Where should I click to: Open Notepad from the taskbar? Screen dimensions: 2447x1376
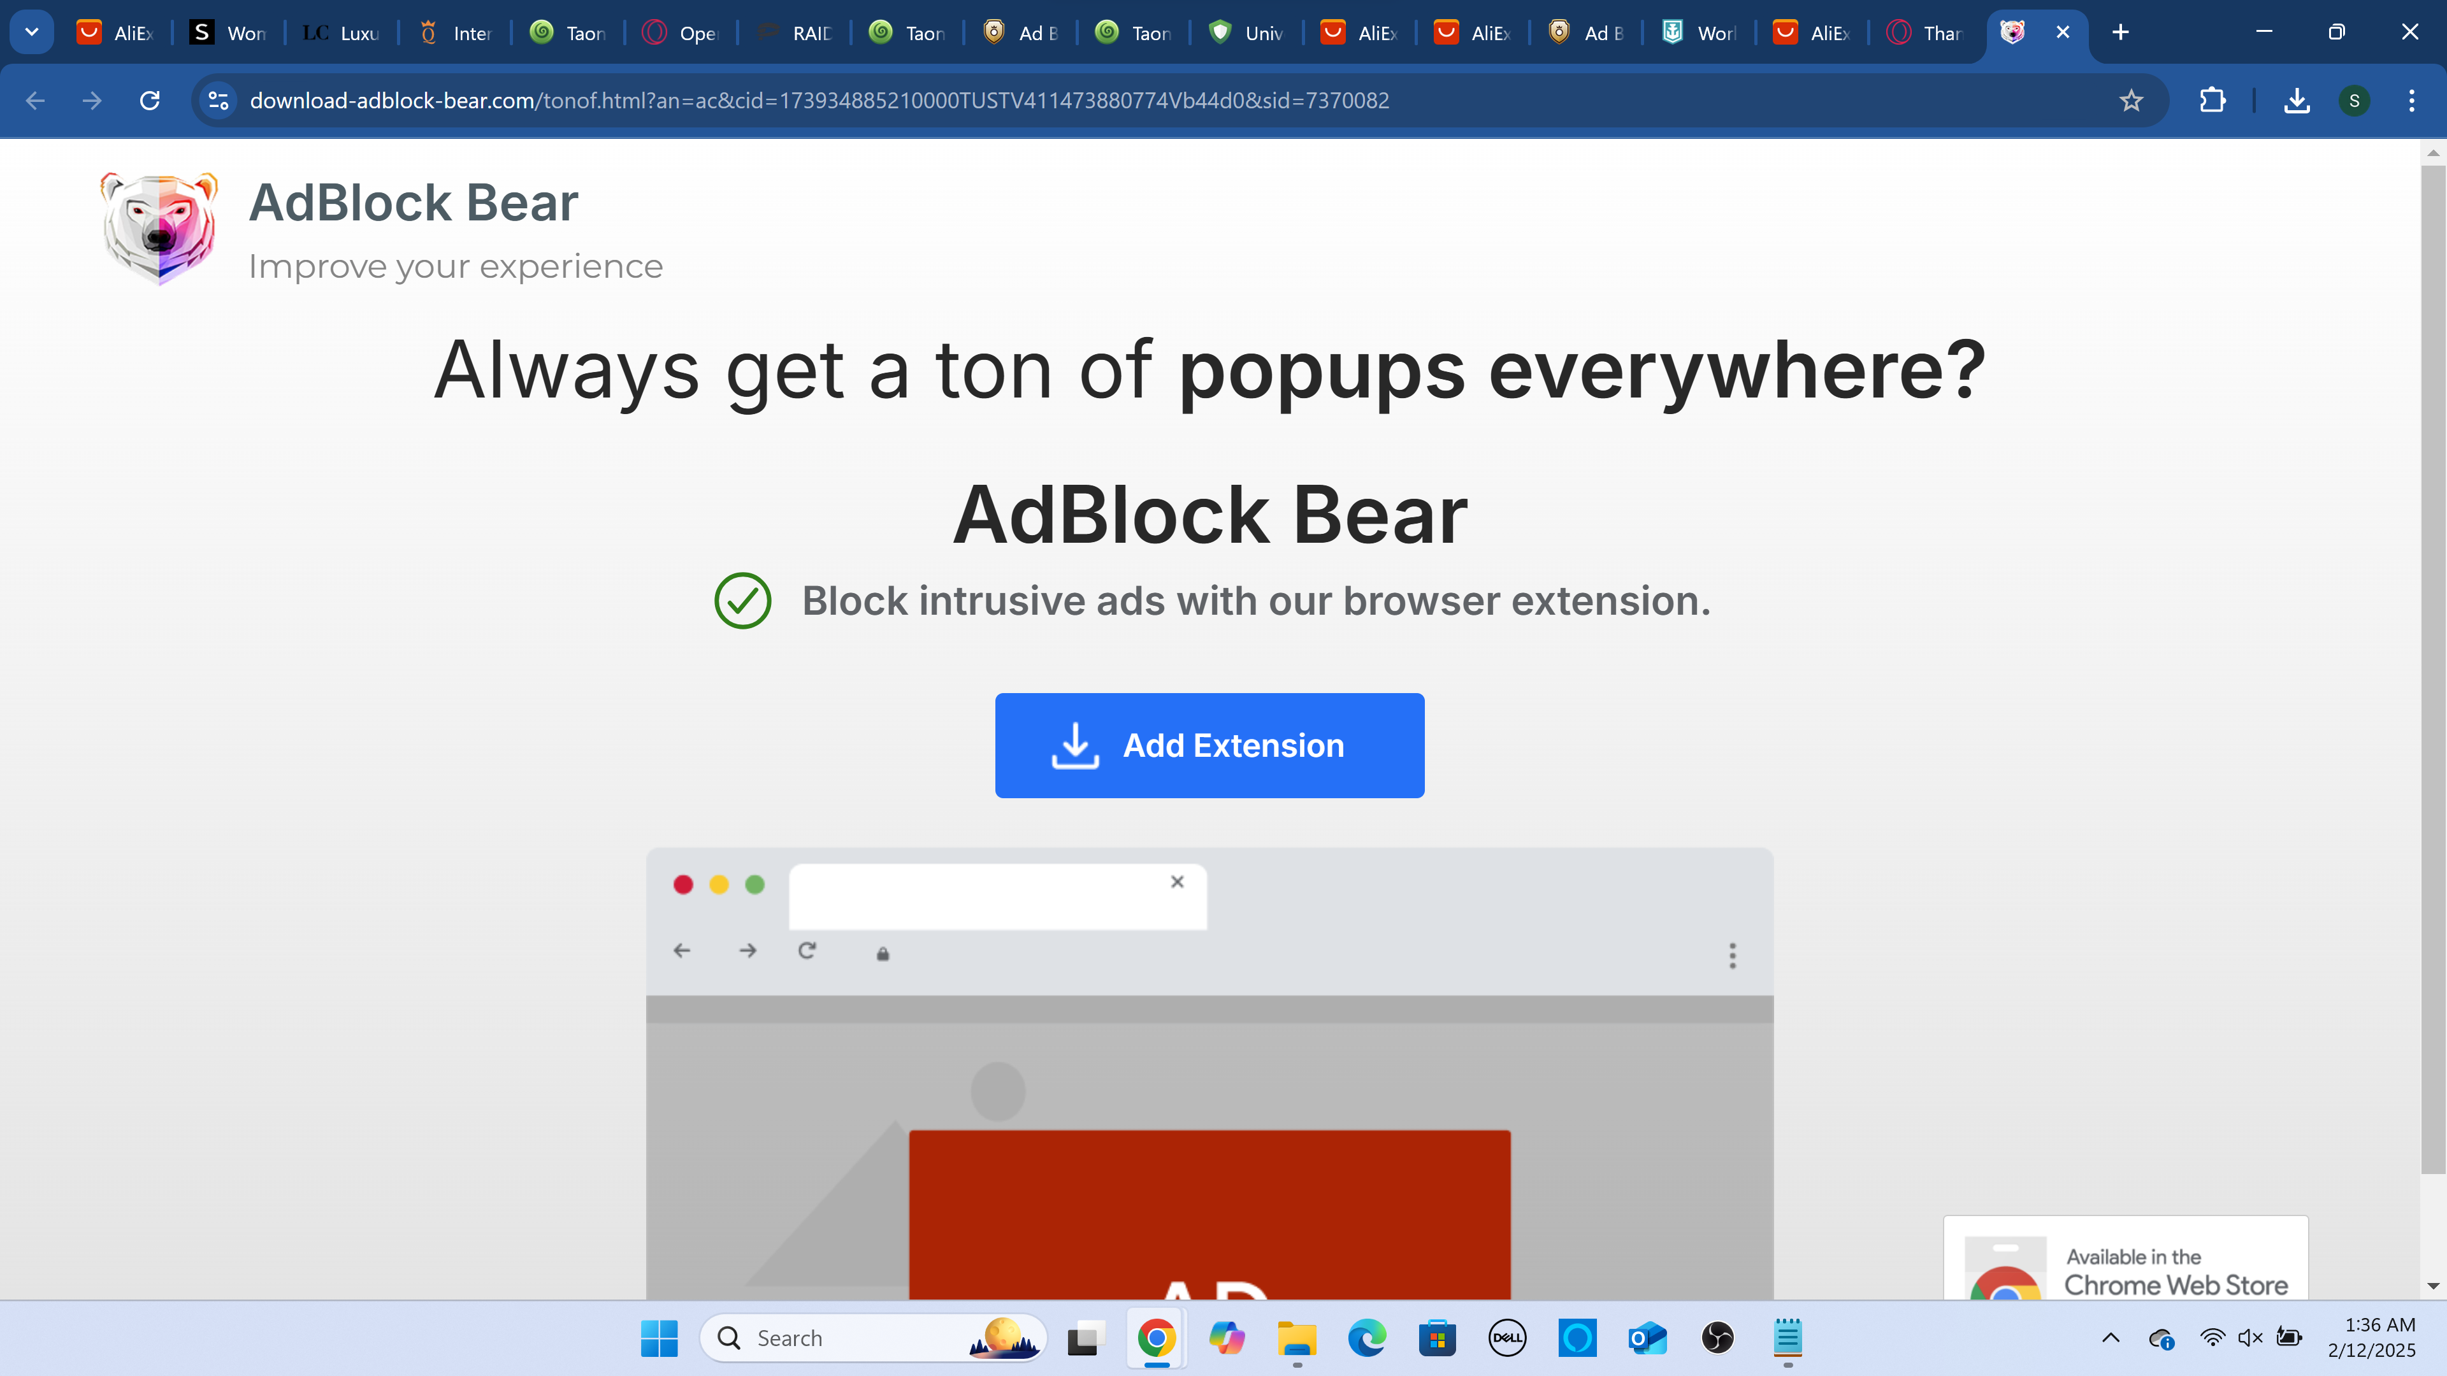click(x=1787, y=1338)
